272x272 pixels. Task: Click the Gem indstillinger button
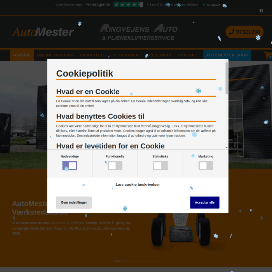pos(74,202)
